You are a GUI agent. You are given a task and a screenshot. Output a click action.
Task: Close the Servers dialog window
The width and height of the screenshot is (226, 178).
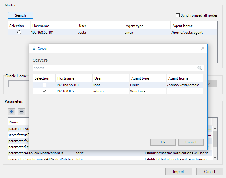203,48
